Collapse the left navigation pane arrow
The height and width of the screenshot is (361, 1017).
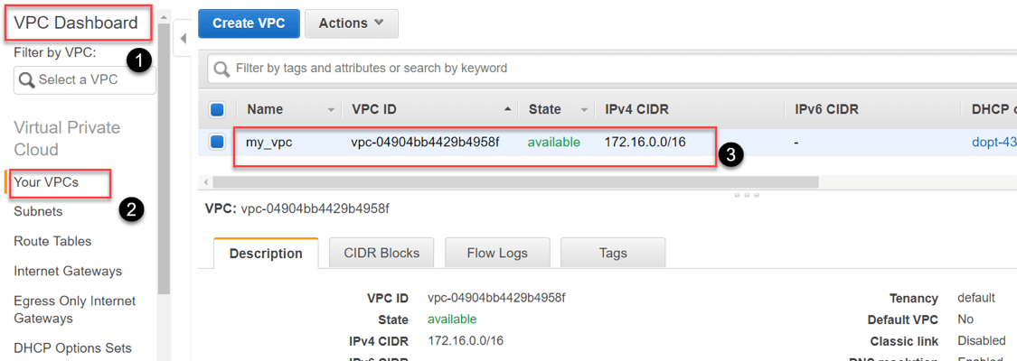[x=184, y=38]
